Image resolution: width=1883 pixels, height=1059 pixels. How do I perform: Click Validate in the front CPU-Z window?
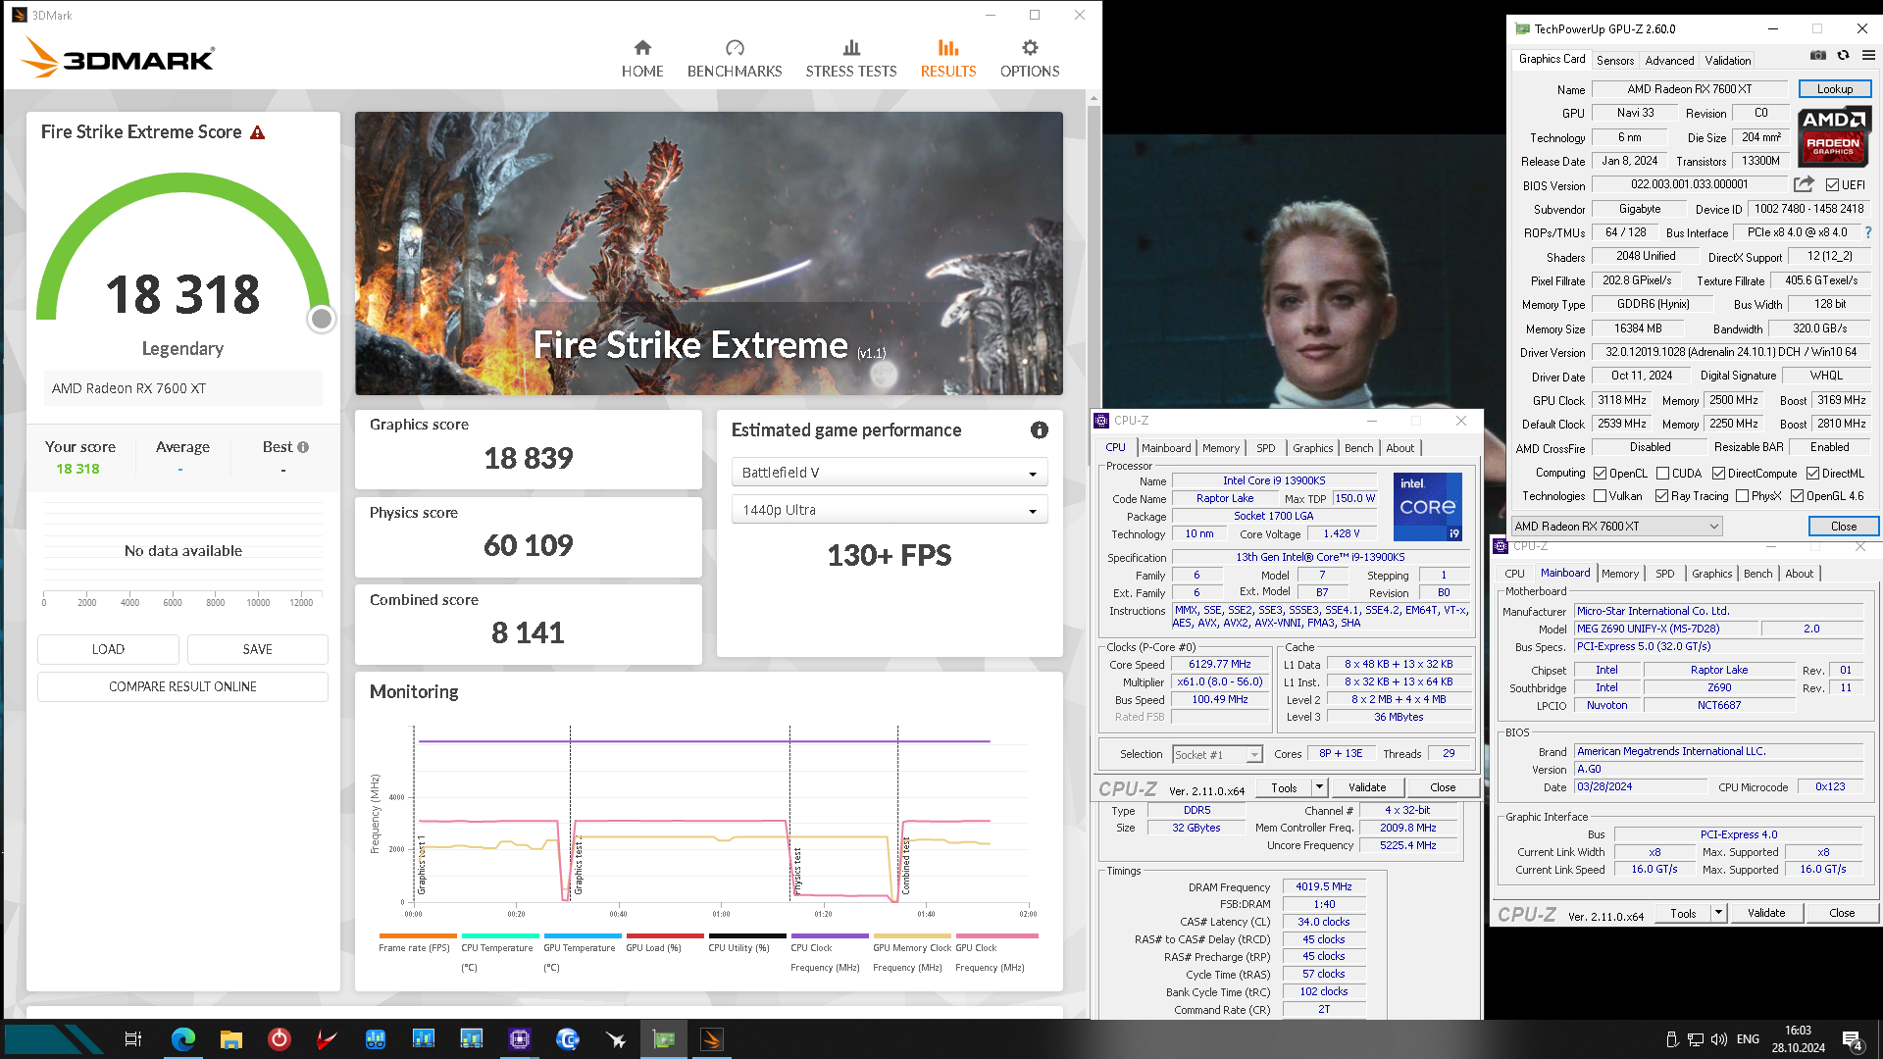[1367, 787]
